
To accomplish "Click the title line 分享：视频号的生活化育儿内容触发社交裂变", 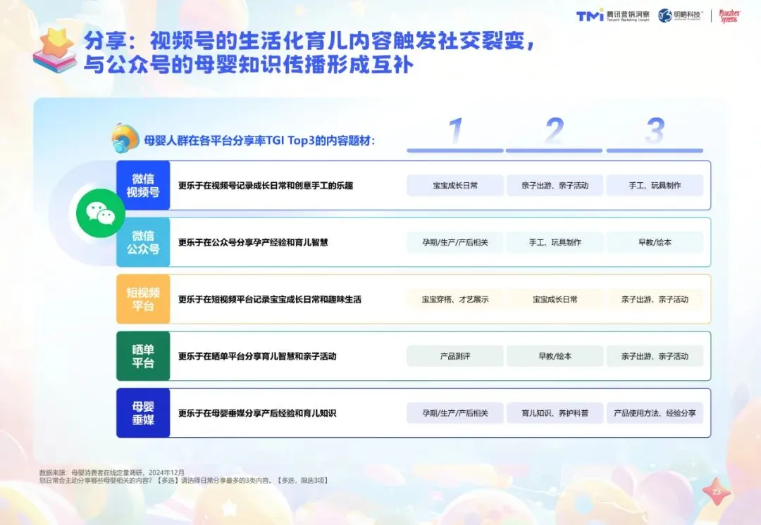I will [309, 41].
